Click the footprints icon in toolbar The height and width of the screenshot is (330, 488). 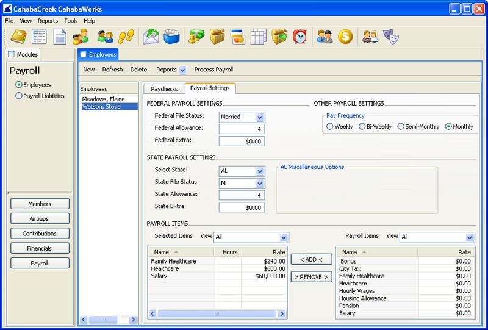click(126, 37)
